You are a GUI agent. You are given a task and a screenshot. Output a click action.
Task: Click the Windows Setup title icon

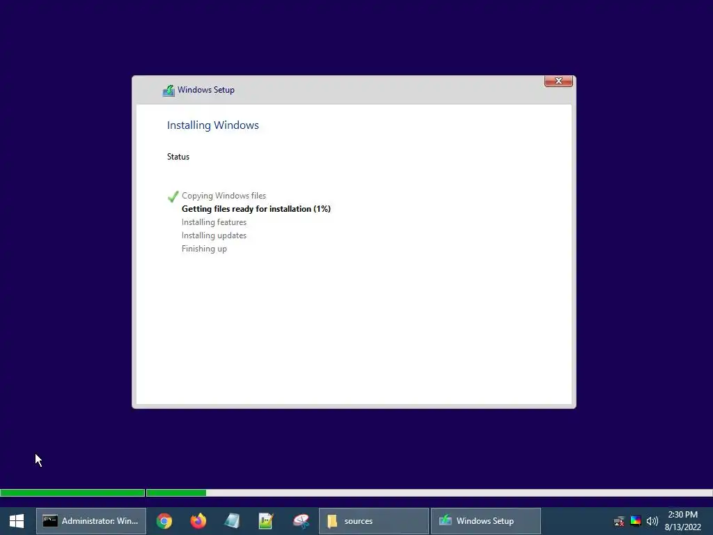coord(169,90)
